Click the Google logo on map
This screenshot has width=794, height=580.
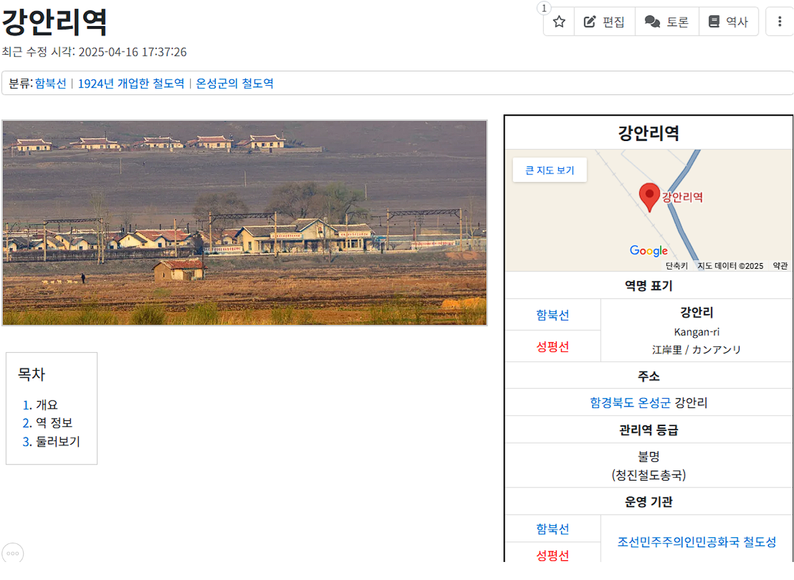649,251
